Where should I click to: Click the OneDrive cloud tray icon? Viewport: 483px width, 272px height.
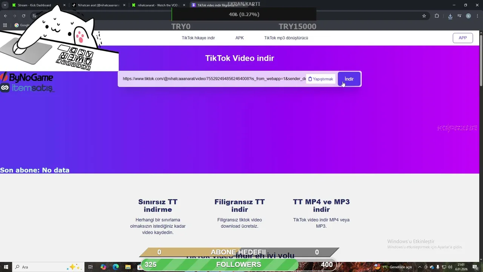(x=432, y=267)
